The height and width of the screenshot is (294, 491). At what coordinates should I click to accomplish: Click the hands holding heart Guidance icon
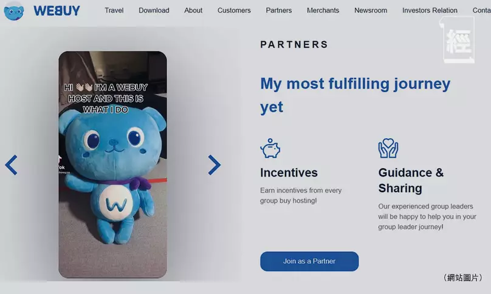click(388, 148)
